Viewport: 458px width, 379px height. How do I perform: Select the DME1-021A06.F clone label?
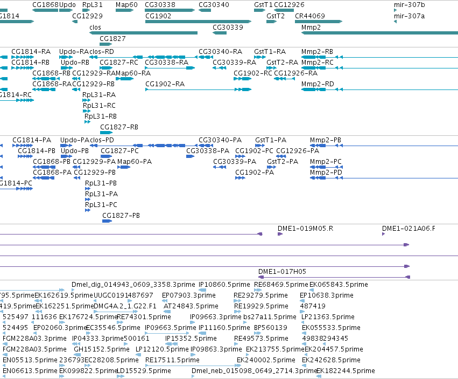[408, 228]
